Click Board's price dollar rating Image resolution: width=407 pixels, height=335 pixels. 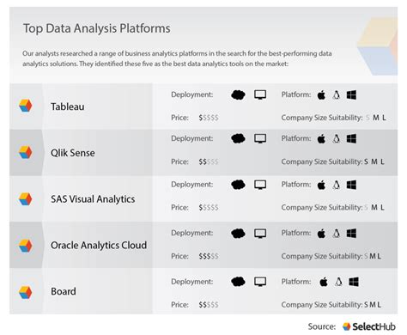pyautogui.click(x=209, y=305)
